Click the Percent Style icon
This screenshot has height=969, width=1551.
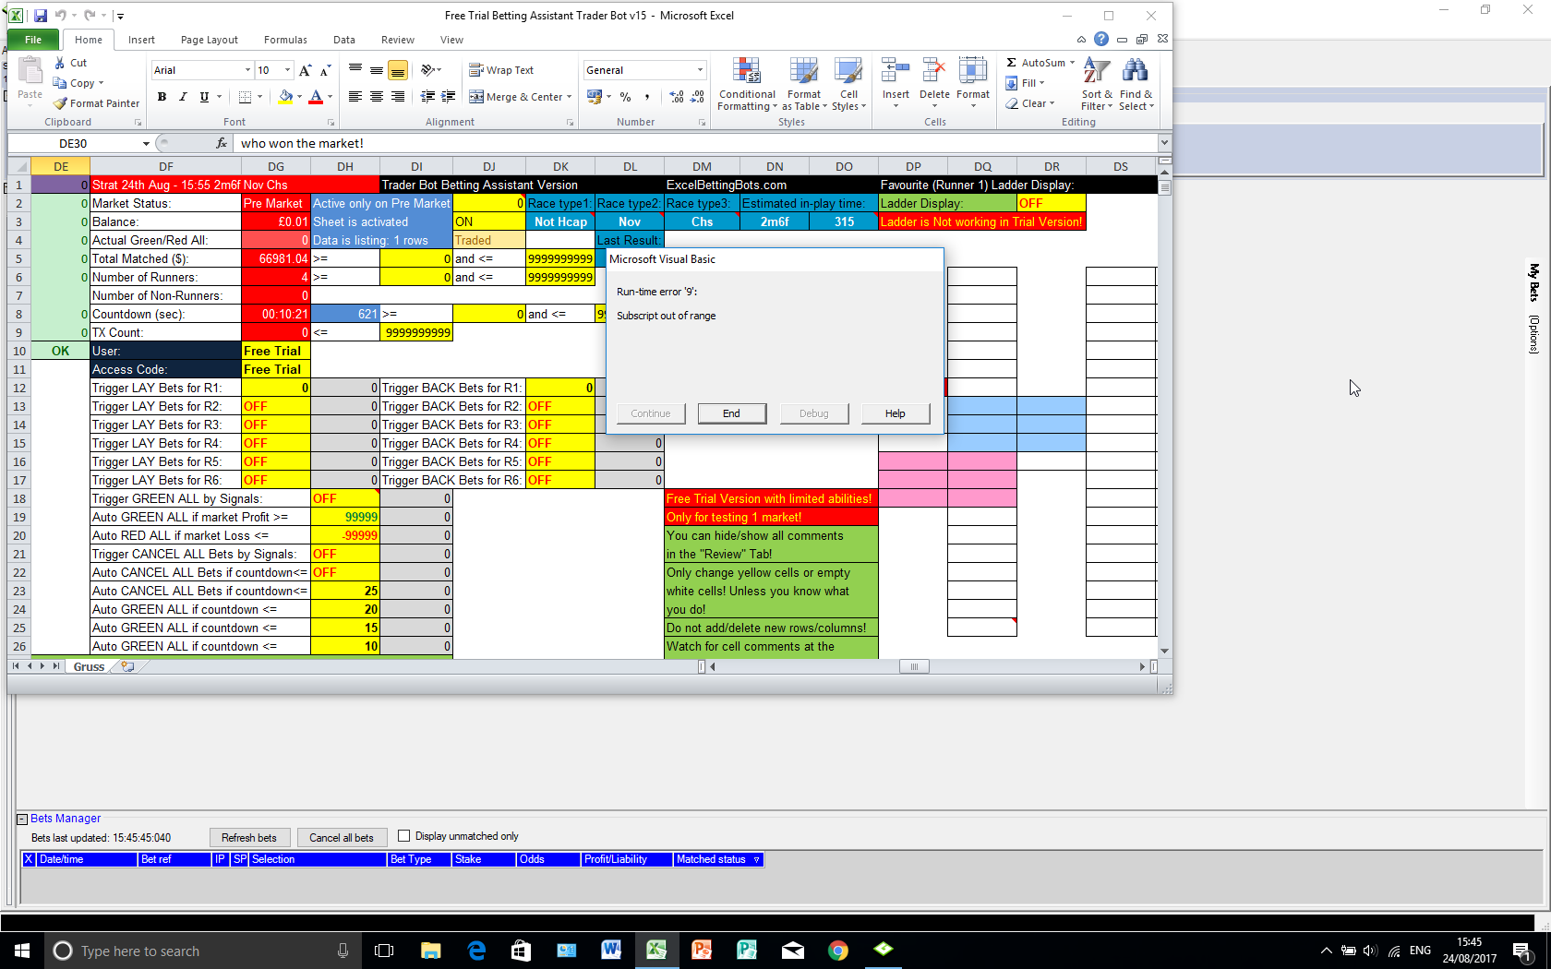626,97
